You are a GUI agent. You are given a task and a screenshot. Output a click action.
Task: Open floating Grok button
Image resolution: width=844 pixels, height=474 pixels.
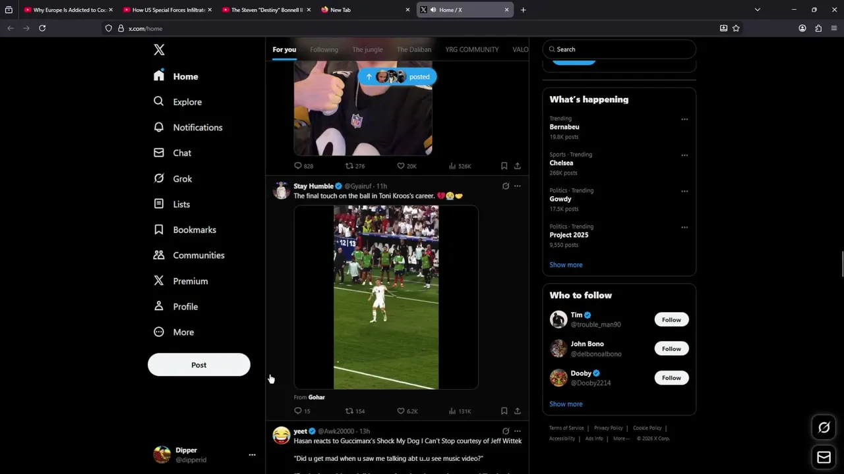tap(824, 428)
